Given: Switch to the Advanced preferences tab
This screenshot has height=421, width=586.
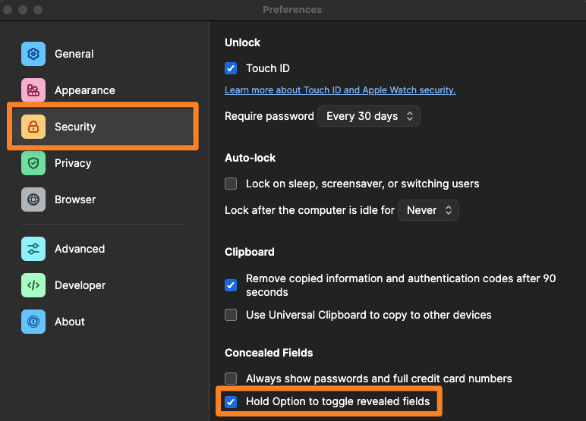Looking at the screenshot, I should [80, 249].
